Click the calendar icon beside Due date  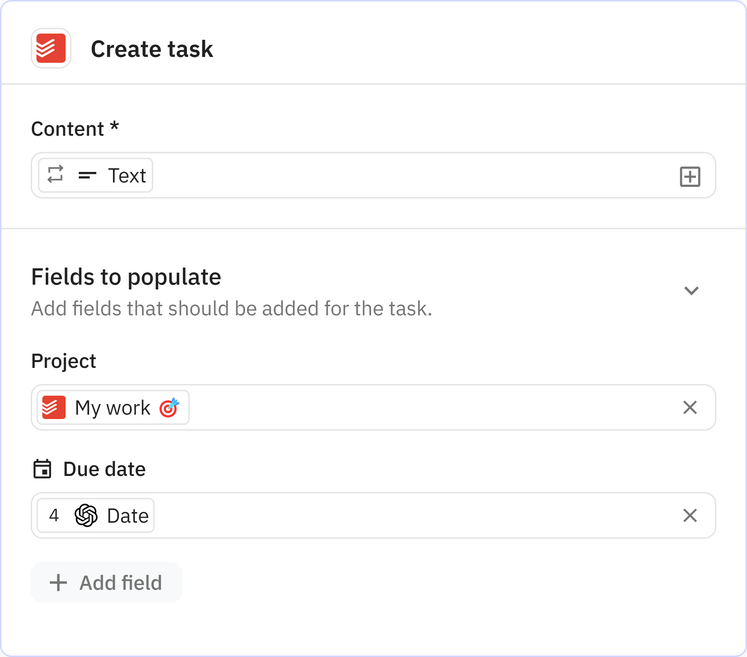[x=42, y=469]
